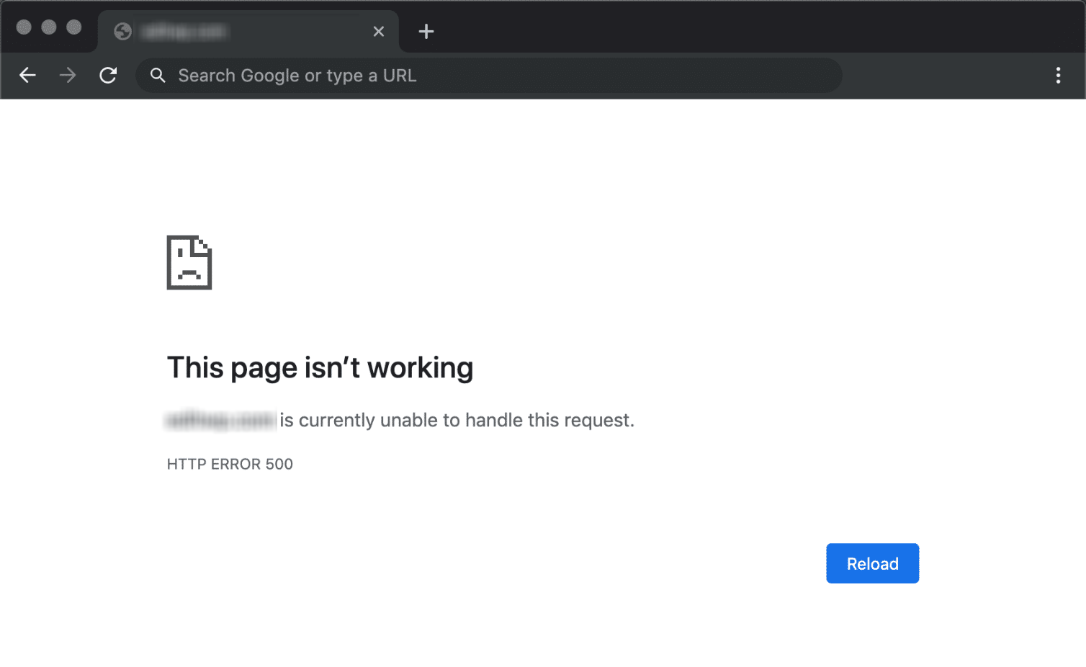Click the forward navigation arrow
Viewport: 1086px width, 667px height.
(x=68, y=75)
